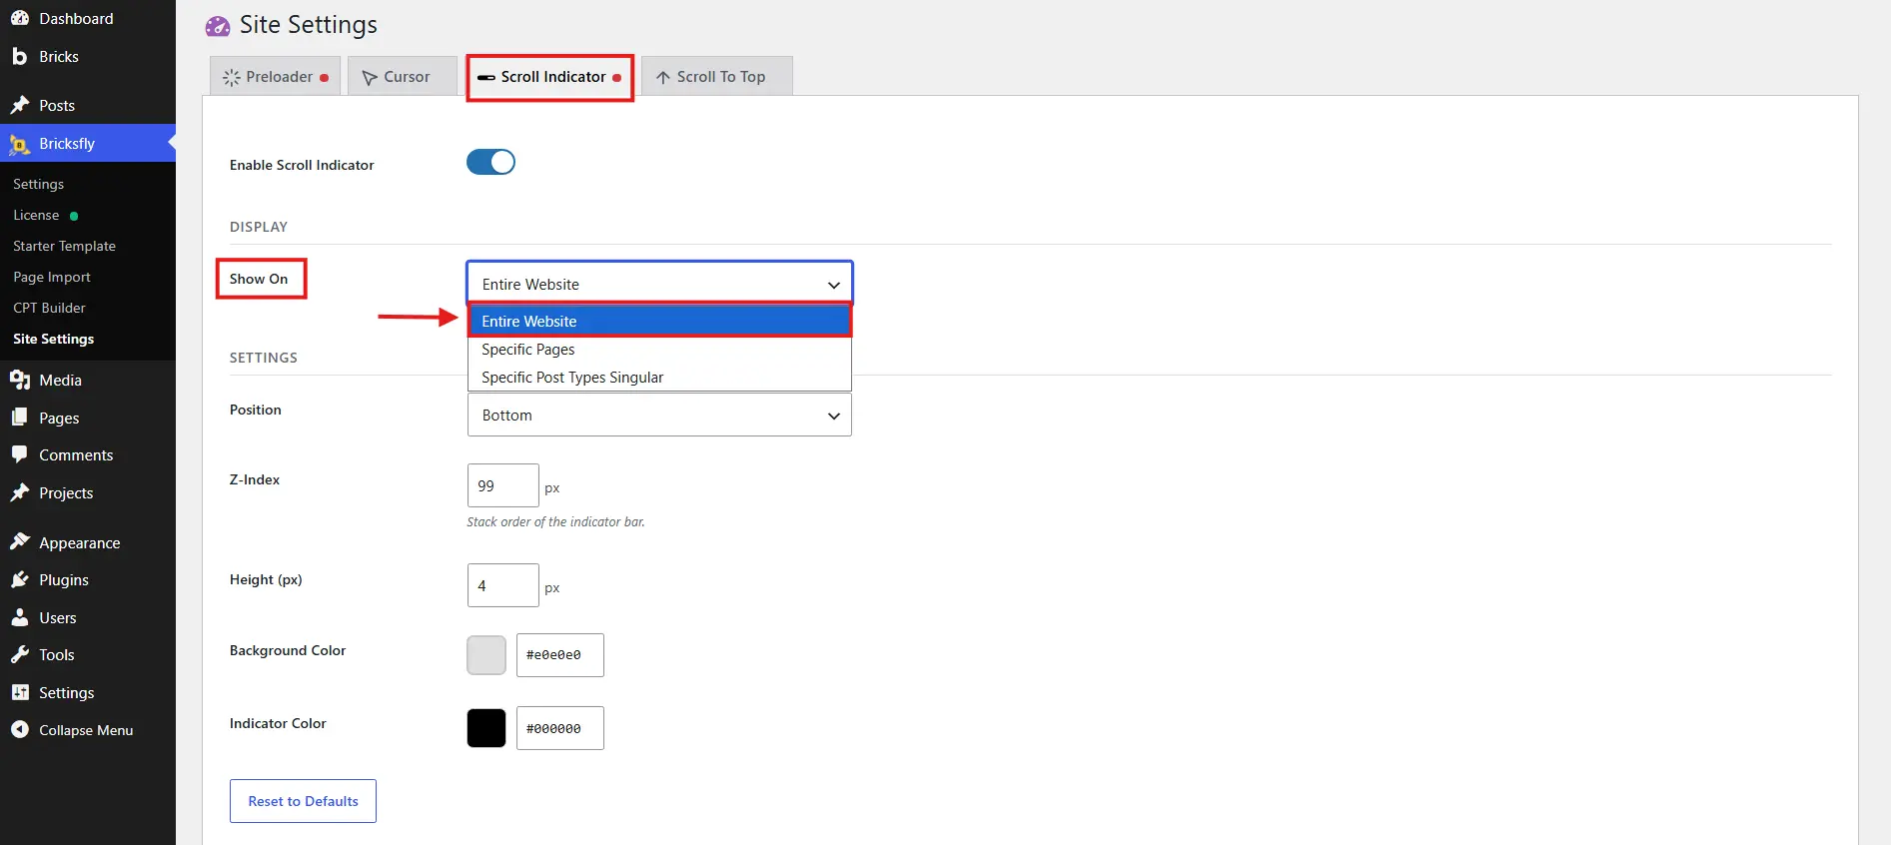Image resolution: width=1891 pixels, height=845 pixels.
Task: Click 'Stack order of the indicator bar' text
Action: click(x=555, y=521)
